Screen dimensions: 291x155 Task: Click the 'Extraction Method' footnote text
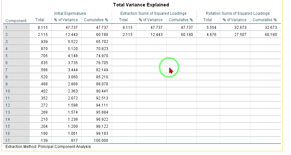(x=49, y=147)
